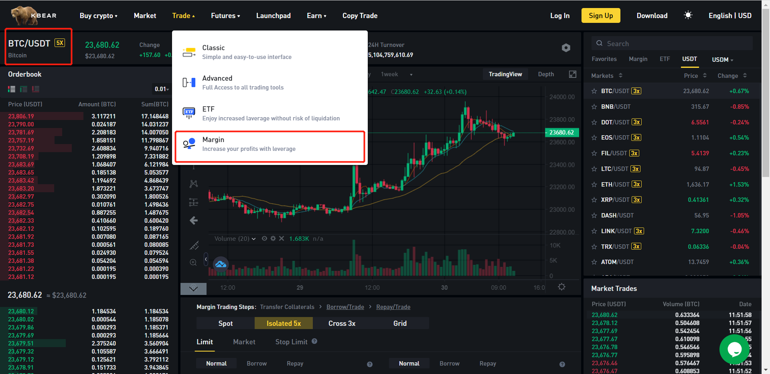
Task: Open Volume indicator gear settings
Action: [x=273, y=238]
